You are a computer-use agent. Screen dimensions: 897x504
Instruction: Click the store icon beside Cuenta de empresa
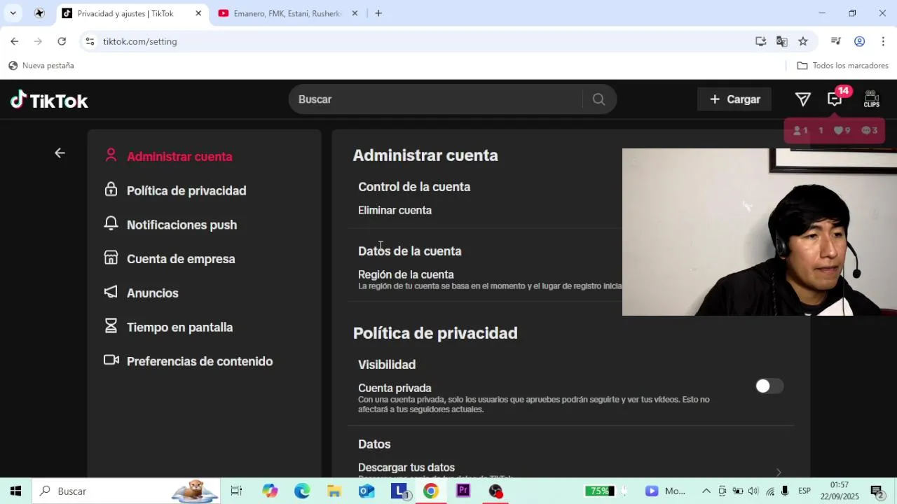click(111, 258)
